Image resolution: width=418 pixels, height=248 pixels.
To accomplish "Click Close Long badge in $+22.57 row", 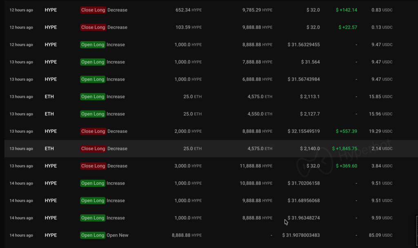I will [x=93, y=27].
